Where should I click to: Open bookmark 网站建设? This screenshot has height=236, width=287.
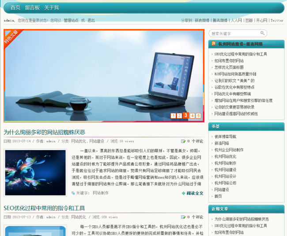222,190
